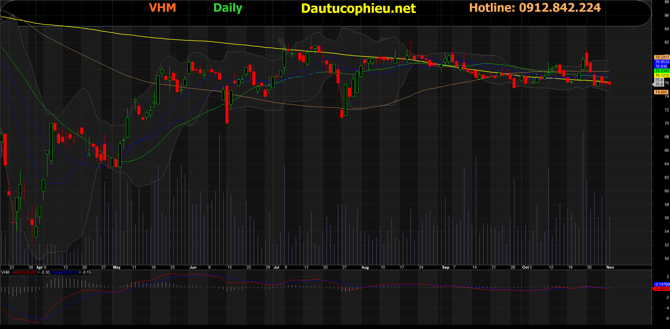This screenshot has height=329, width=670.
Task: Click the VHM ticker symbol title
Action: (162, 8)
